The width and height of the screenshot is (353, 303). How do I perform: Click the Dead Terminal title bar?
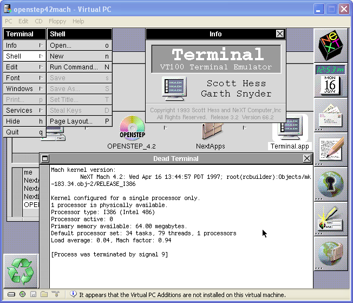point(176,158)
